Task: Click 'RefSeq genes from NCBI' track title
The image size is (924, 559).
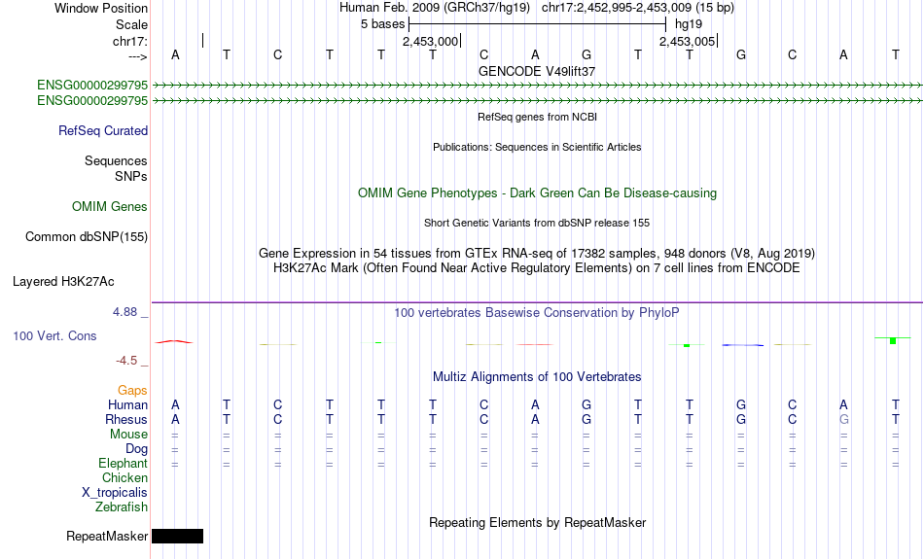Action: pyautogui.click(x=537, y=117)
